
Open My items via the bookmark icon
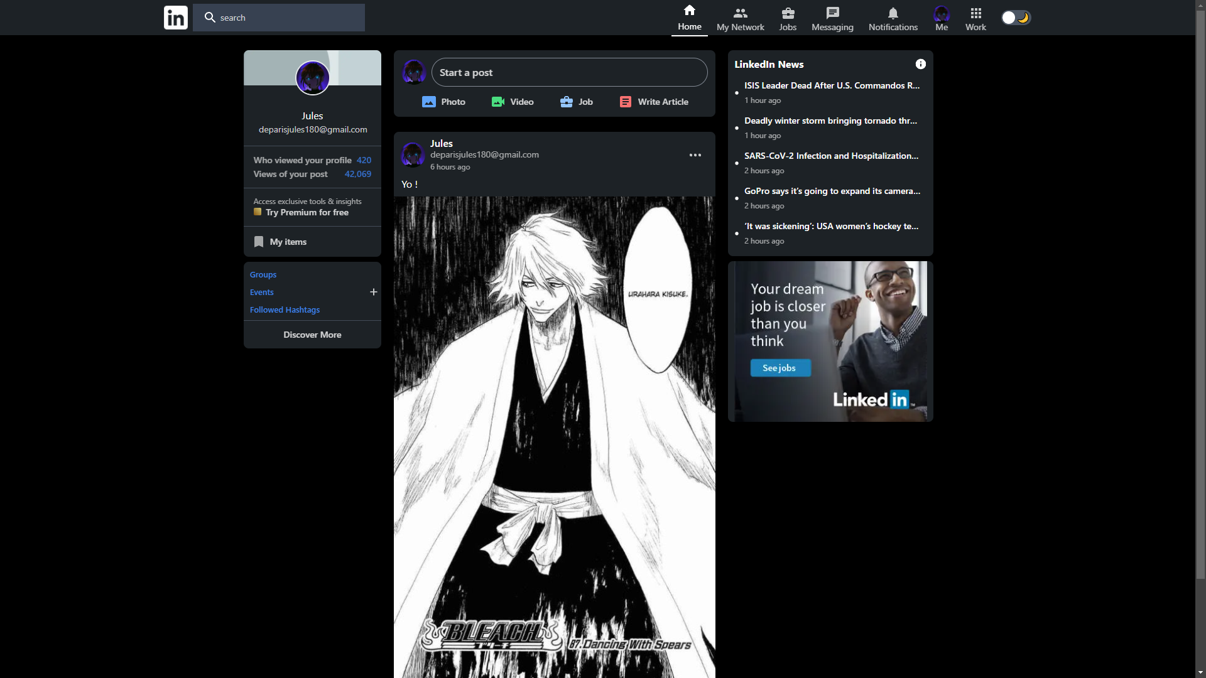[x=259, y=241]
